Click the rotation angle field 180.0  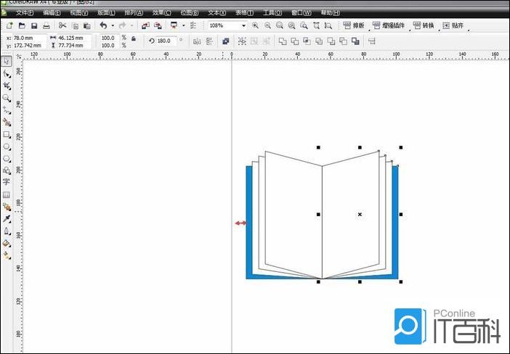[x=166, y=41]
